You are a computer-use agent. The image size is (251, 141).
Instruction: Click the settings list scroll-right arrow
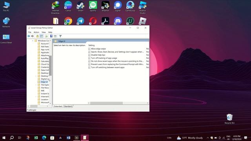tap(147, 103)
